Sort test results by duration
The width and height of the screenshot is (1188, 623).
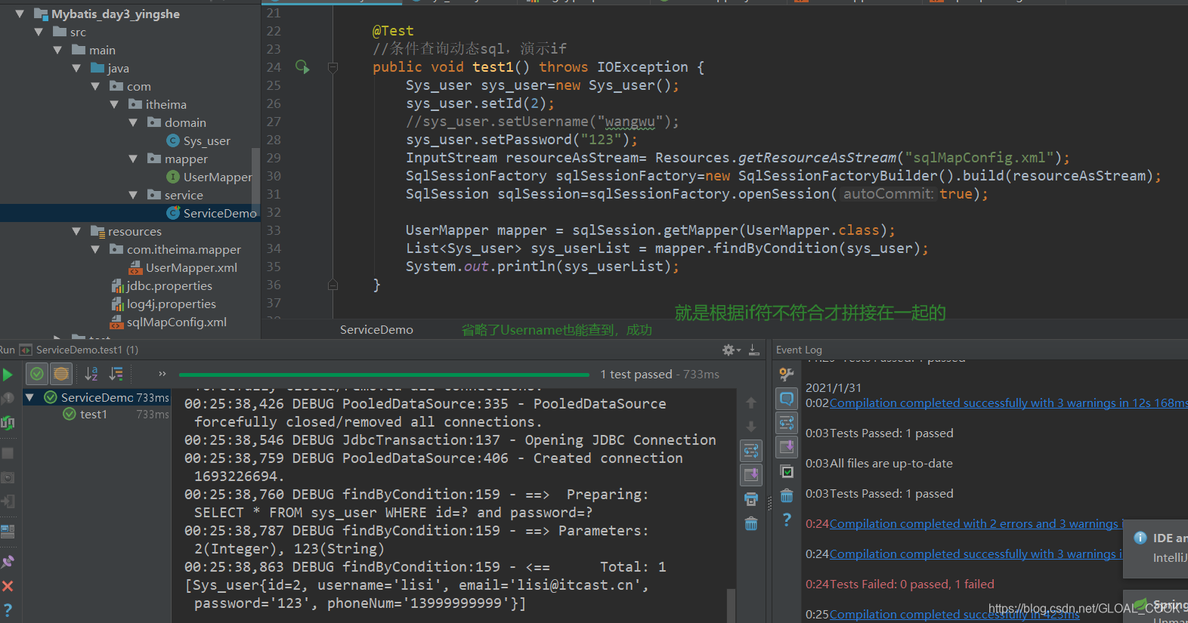coord(116,374)
